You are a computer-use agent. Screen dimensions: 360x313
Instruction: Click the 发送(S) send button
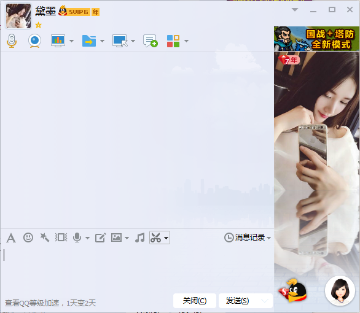pos(237,301)
